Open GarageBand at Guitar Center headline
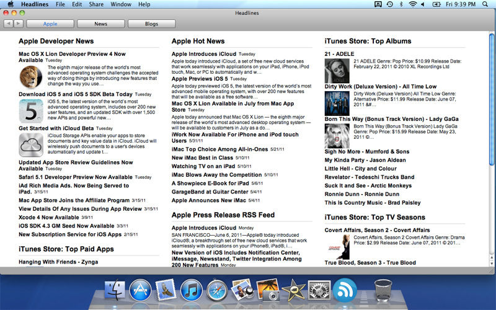 [210, 192]
